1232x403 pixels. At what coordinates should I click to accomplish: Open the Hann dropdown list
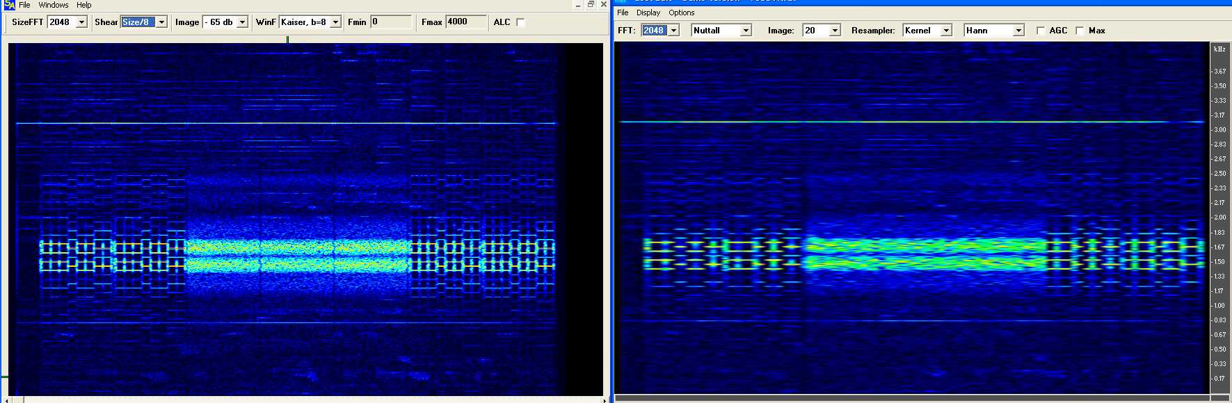pyautogui.click(x=1018, y=31)
